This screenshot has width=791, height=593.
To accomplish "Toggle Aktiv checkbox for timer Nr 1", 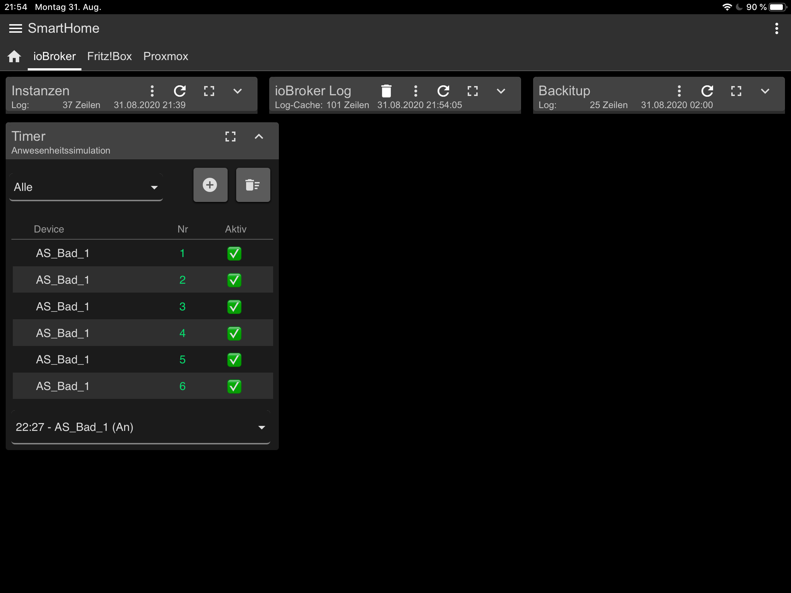I will [234, 253].
